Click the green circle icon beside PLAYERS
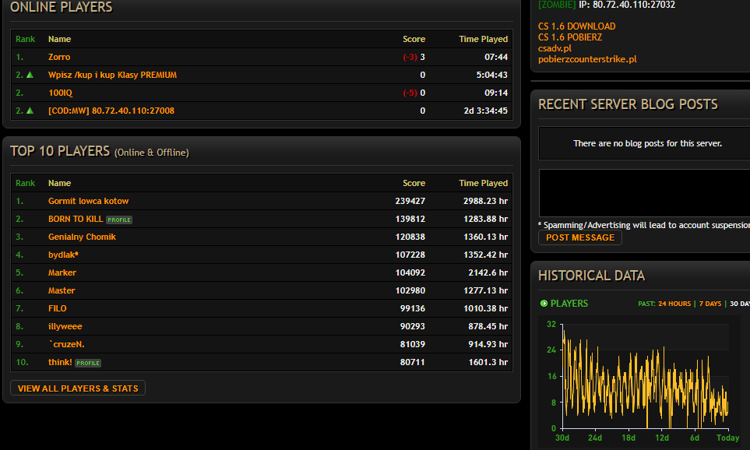 (544, 304)
